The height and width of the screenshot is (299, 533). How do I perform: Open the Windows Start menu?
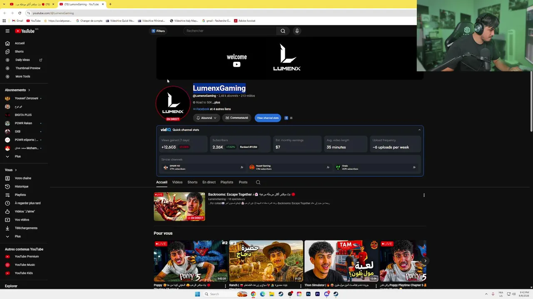coord(197,294)
